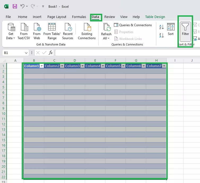Sort A to Z ascending
Screen dimensions: 200x183
162,27
